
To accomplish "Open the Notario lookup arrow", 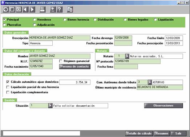I will (127, 56).
